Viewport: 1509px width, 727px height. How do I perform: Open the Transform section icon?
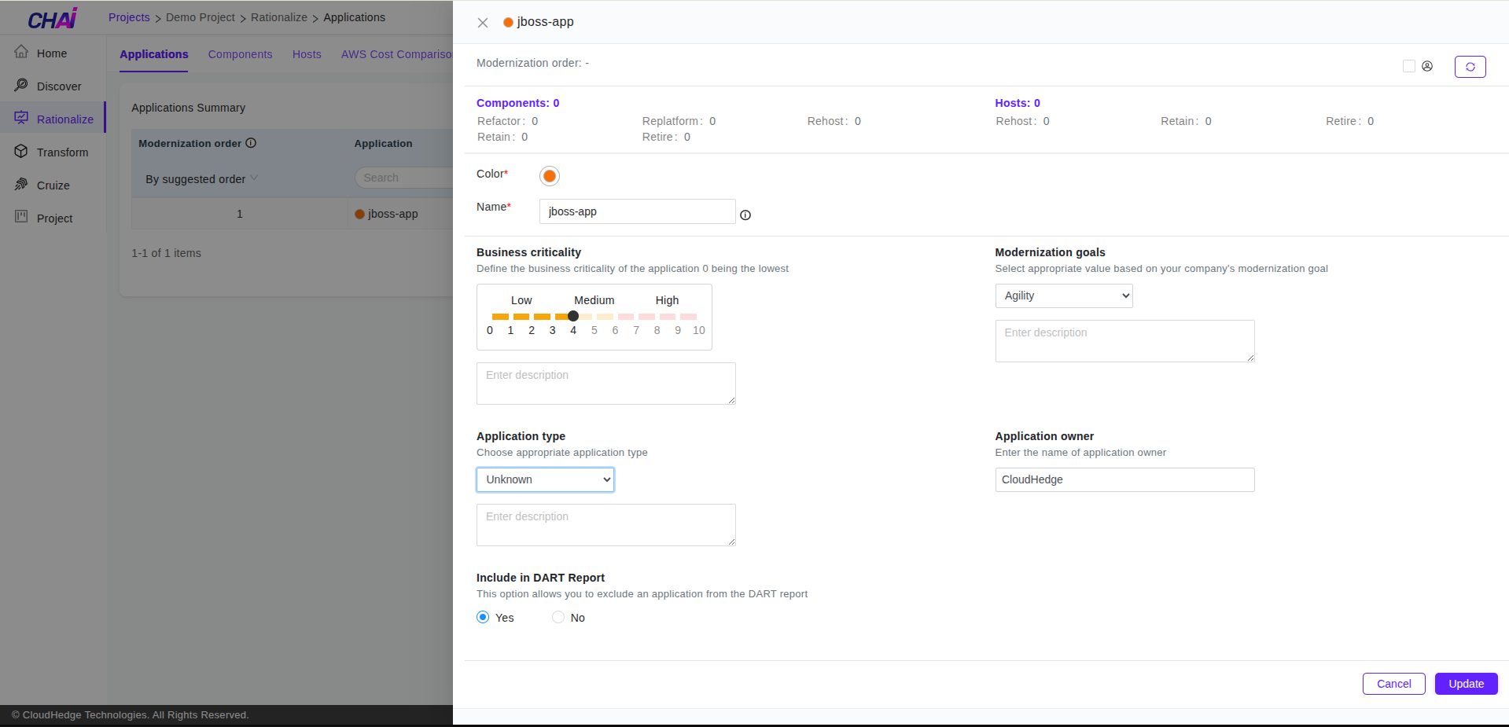coord(22,152)
